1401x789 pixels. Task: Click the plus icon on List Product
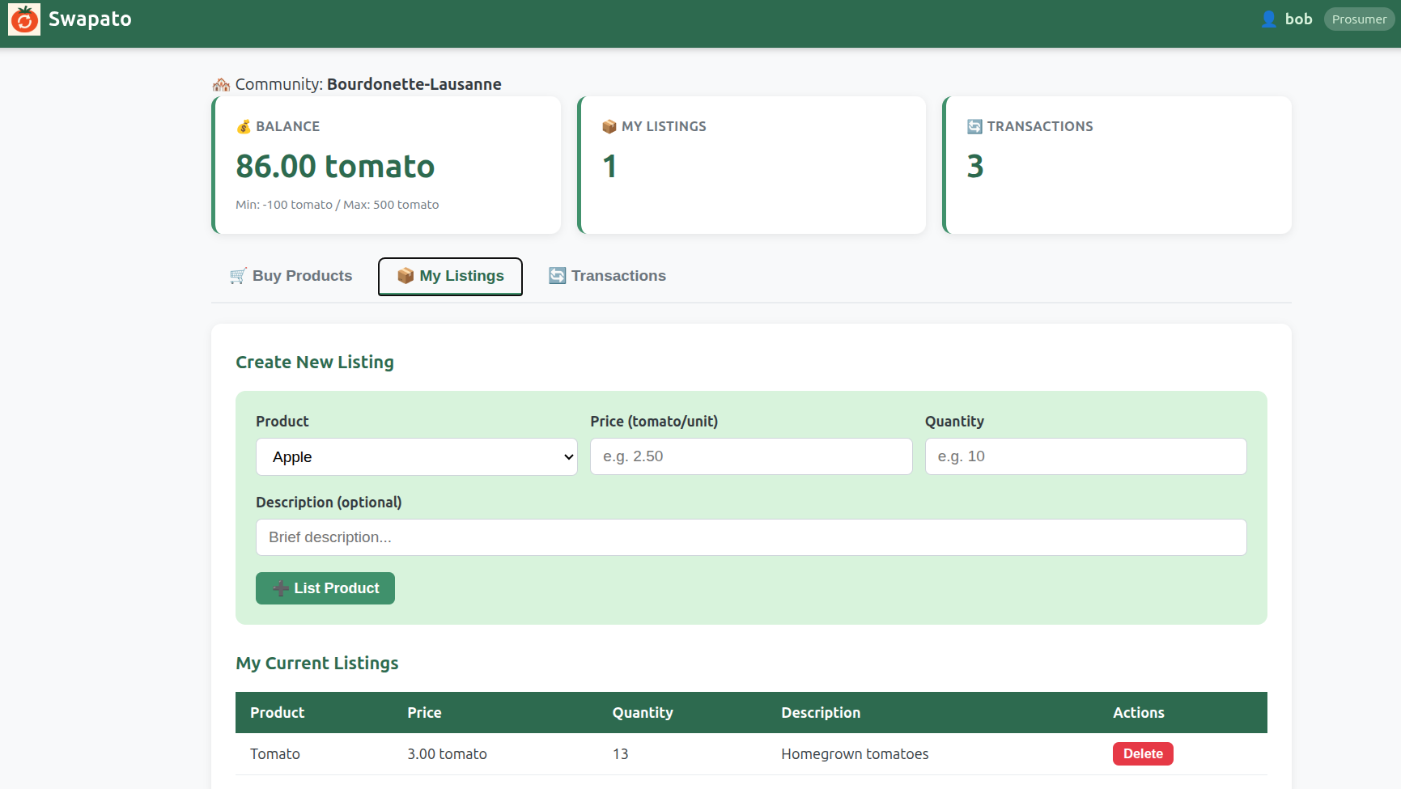point(281,588)
